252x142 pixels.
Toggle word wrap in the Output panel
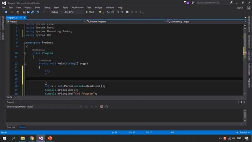point(107,106)
